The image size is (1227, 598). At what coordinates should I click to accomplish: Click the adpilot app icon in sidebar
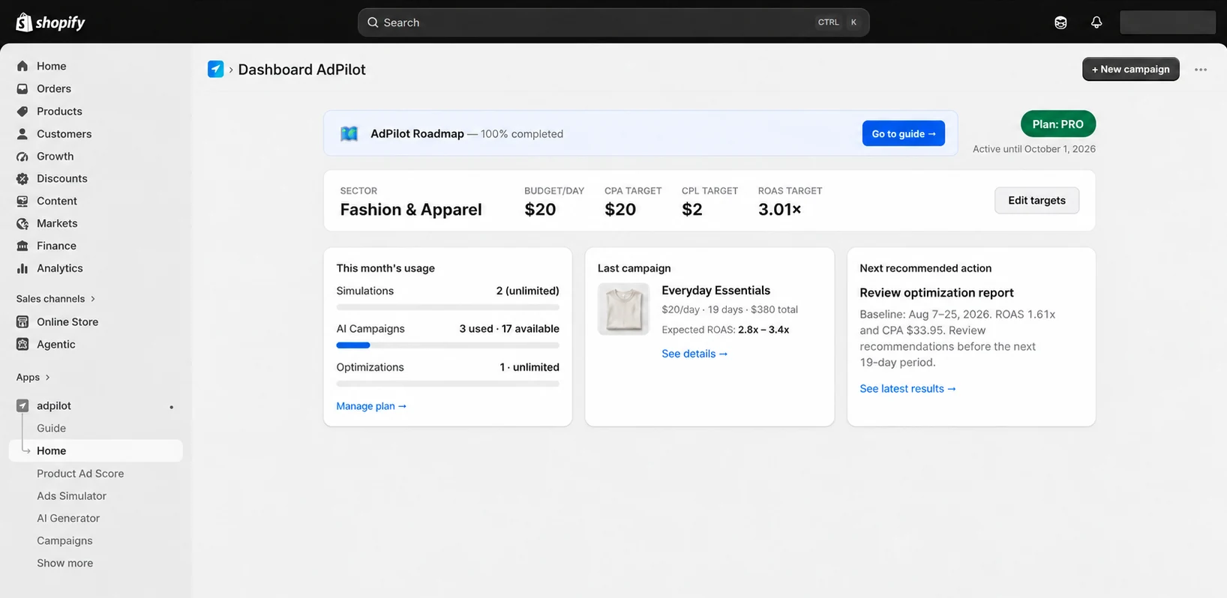point(22,405)
